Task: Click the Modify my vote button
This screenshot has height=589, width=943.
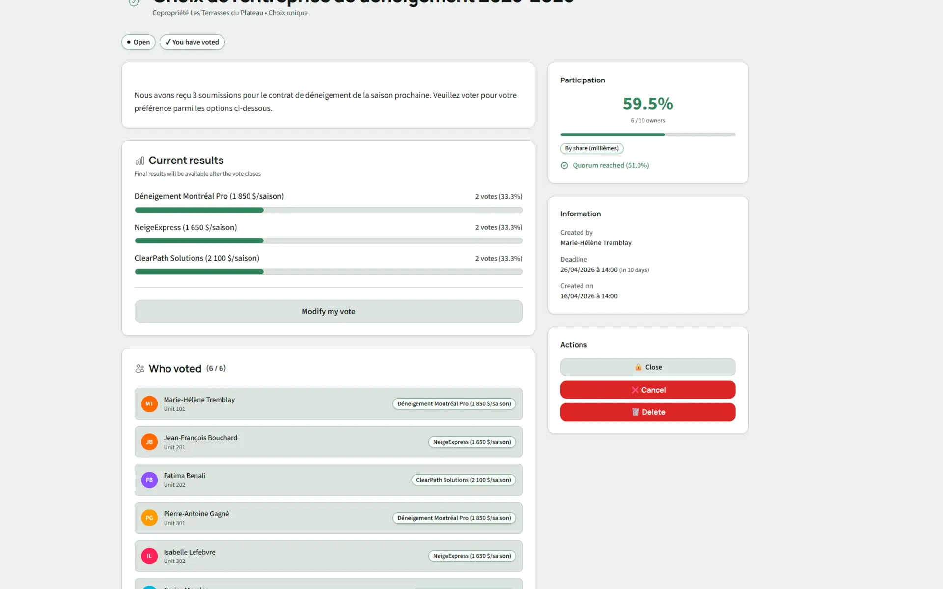Action: click(328, 311)
